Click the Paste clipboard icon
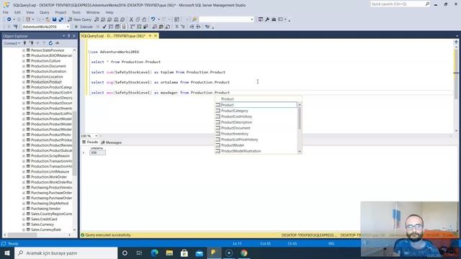 144,19
